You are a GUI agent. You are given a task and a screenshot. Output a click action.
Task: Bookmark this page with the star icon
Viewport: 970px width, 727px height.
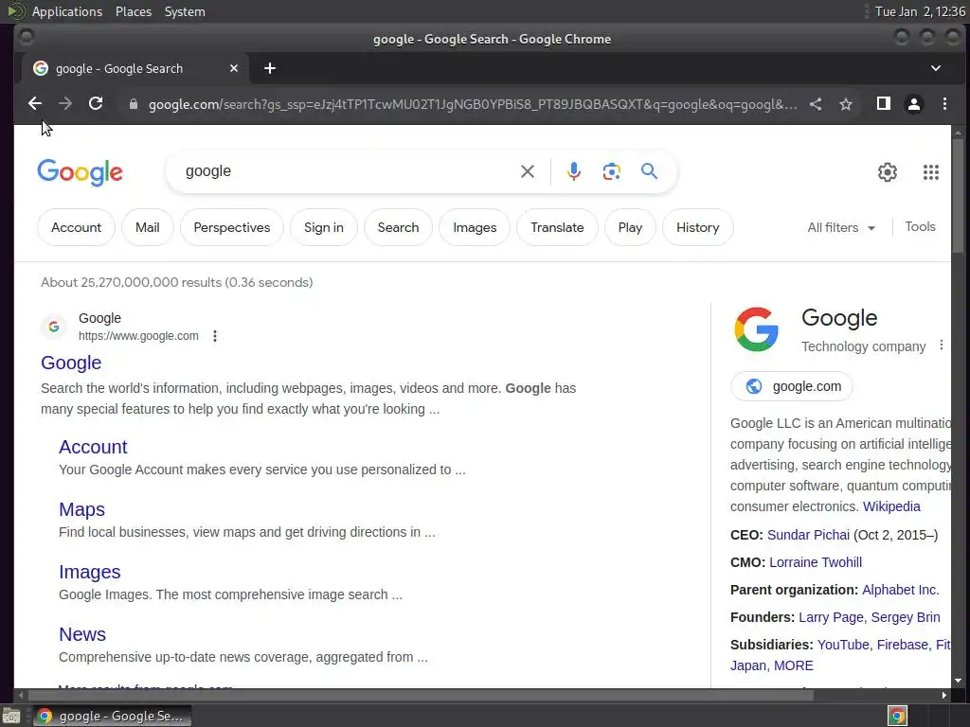coord(846,104)
